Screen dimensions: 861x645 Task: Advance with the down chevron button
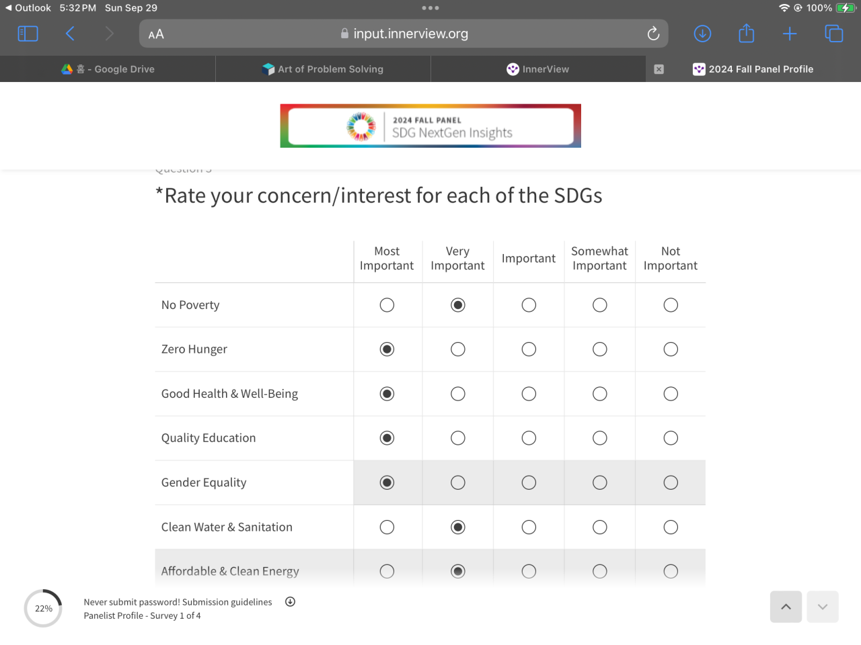coord(822,607)
